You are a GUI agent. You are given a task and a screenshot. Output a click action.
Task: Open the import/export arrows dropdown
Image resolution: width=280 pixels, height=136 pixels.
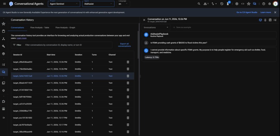(214, 4)
